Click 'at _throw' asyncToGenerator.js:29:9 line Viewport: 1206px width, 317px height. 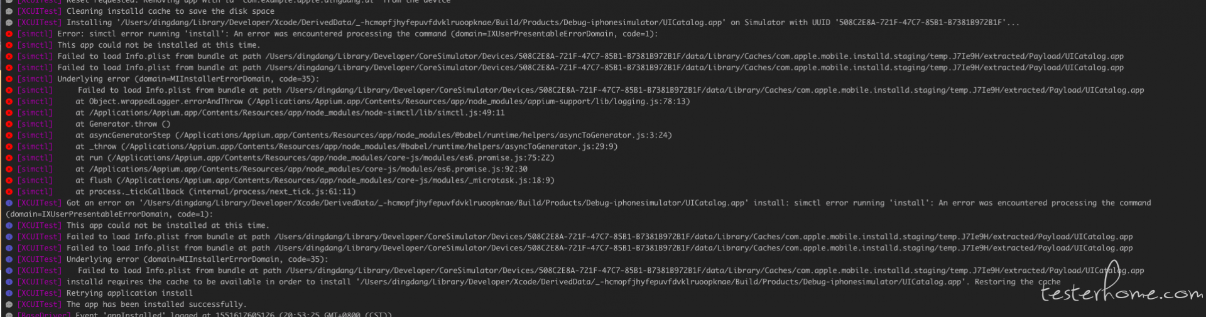click(x=347, y=147)
